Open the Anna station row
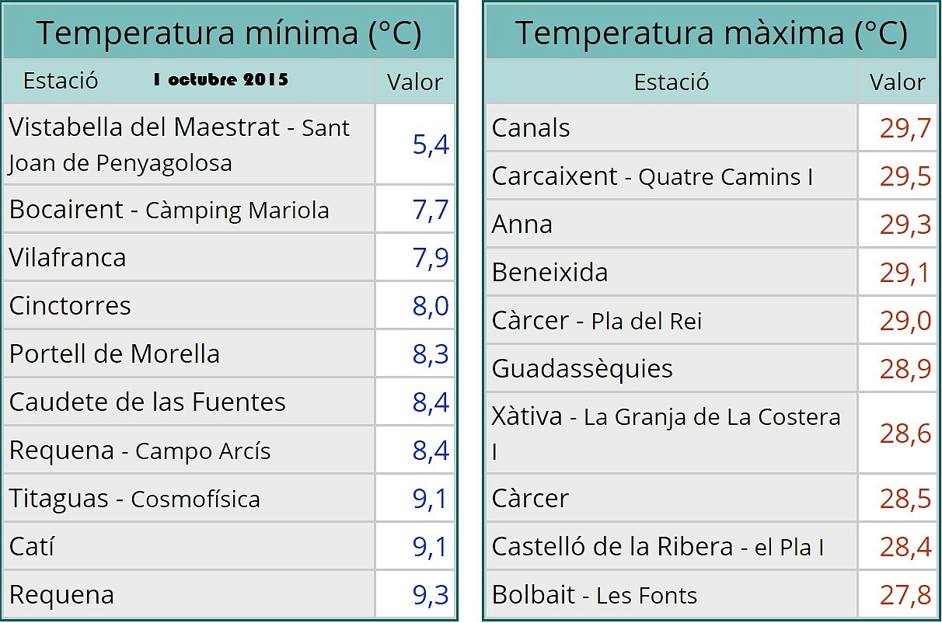942x623 pixels. tap(711, 224)
